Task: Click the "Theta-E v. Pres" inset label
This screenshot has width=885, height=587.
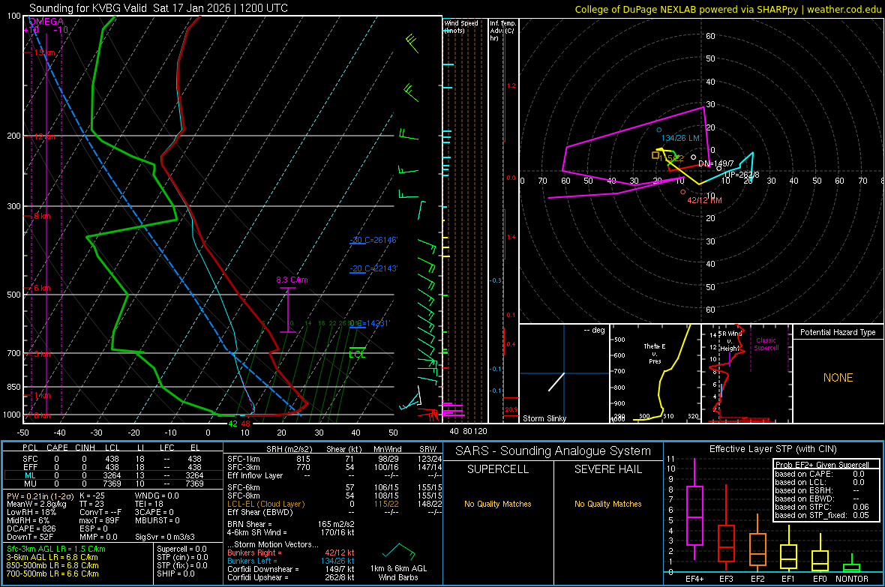Action: (655, 354)
